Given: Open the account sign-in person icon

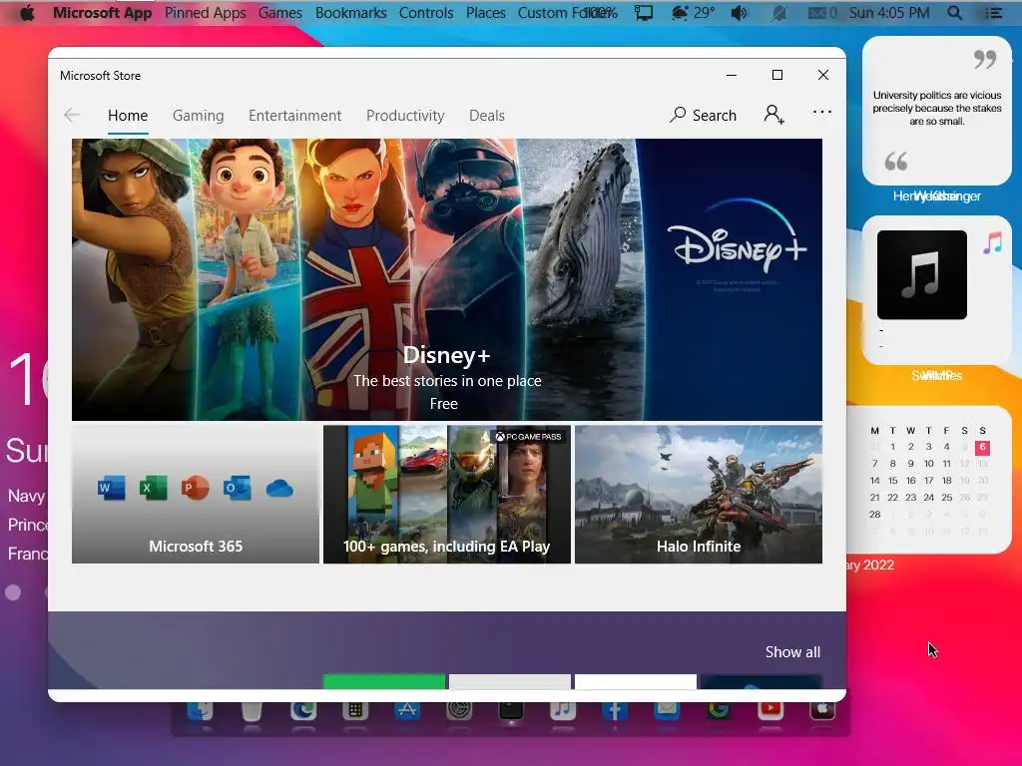Looking at the screenshot, I should click(773, 114).
